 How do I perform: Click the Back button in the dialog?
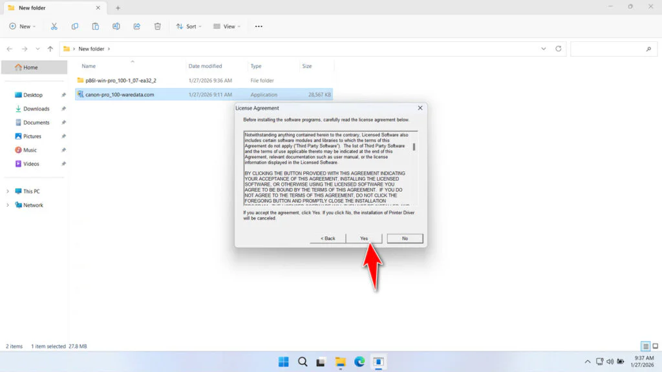click(327, 238)
